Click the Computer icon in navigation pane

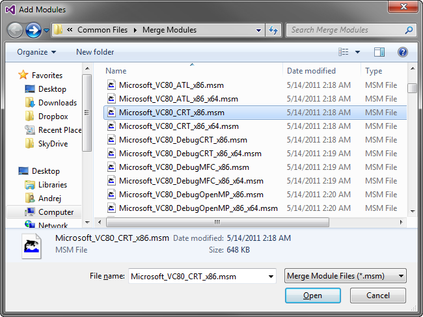click(30, 212)
